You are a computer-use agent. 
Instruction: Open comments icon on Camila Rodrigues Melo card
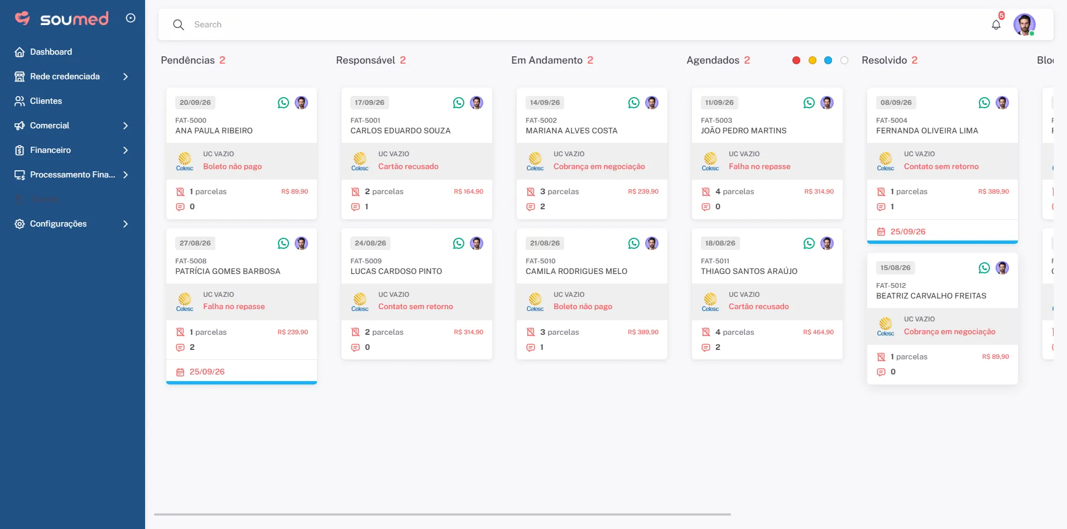531,348
